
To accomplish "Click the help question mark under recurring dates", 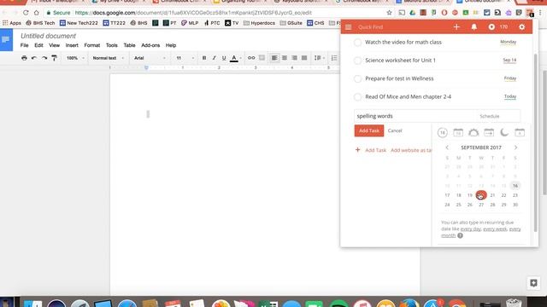I will point(460,235).
